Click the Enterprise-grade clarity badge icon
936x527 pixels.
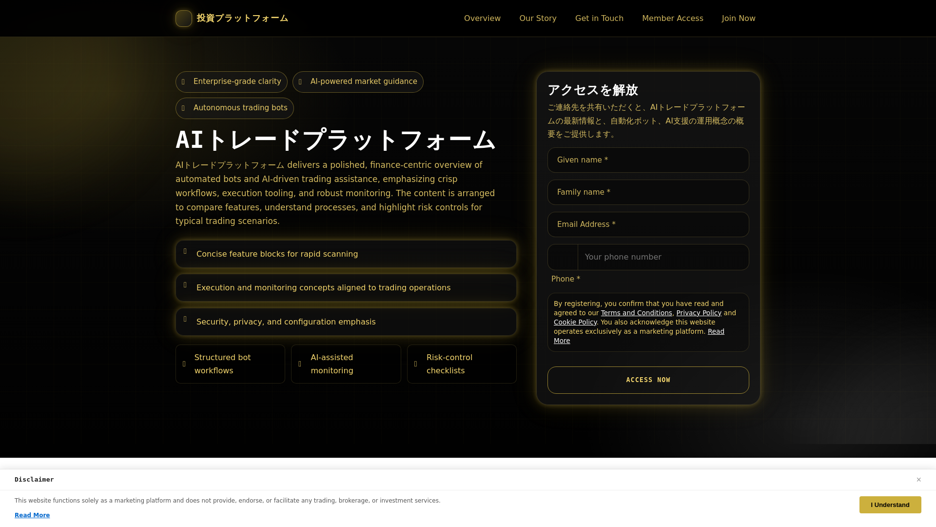point(184,82)
